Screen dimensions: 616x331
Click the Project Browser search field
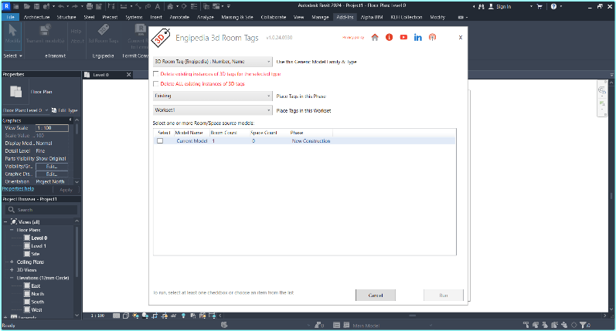click(x=41, y=210)
